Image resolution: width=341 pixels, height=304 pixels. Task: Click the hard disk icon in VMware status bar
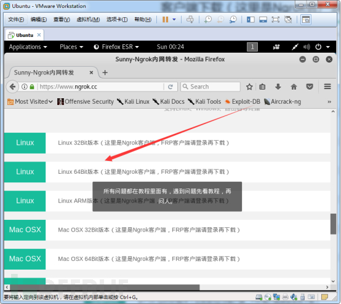pyautogui.click(x=259, y=297)
